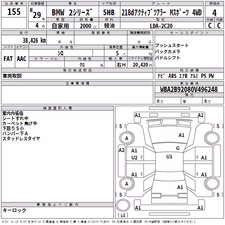225x225 pixels.
Task: Select the H29 first registration year
Action: pos(35,13)
